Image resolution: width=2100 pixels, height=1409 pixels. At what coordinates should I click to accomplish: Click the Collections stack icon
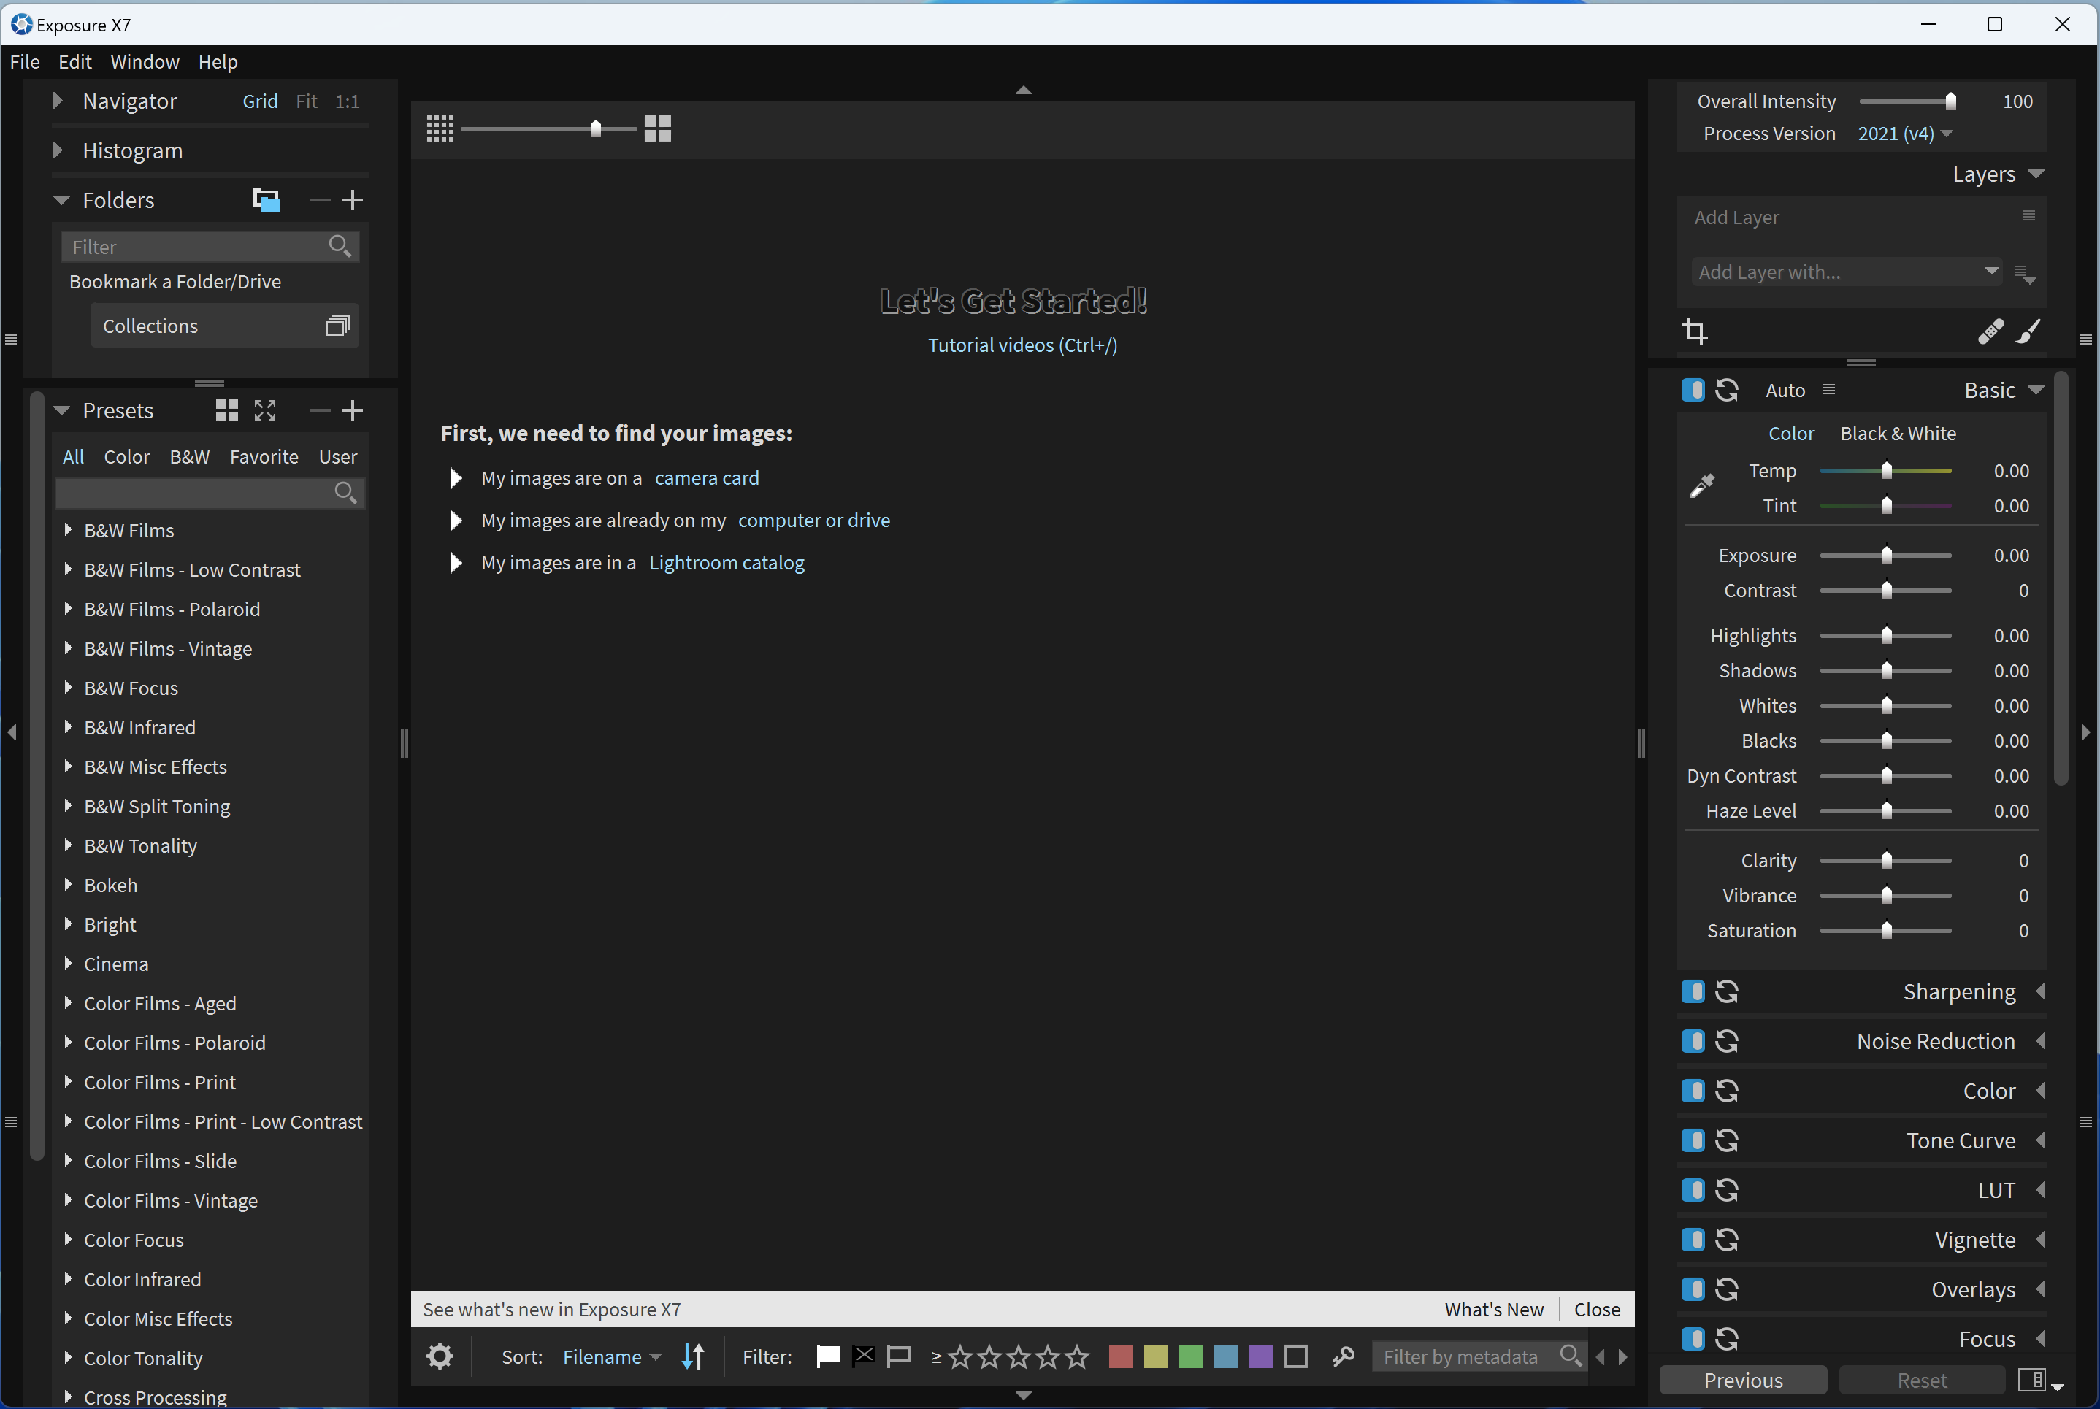[337, 326]
